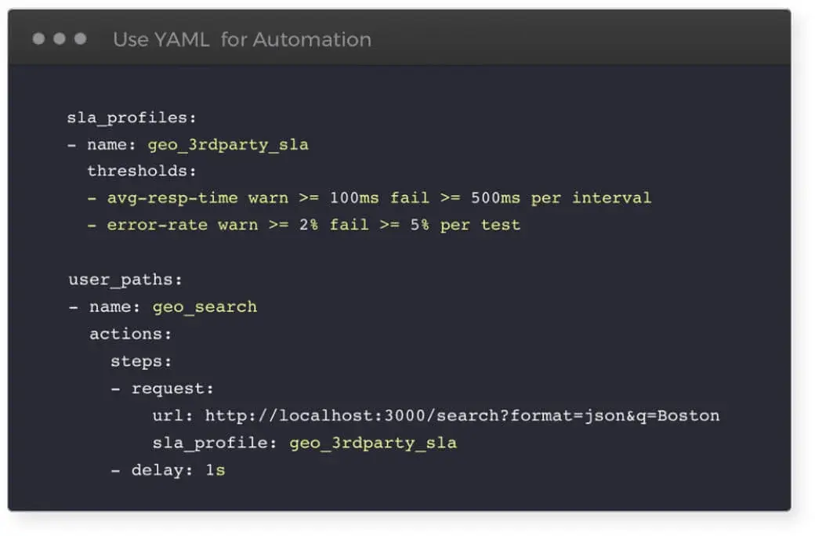The image size is (815, 536).
Task: Click the steps key
Action: [x=141, y=361]
